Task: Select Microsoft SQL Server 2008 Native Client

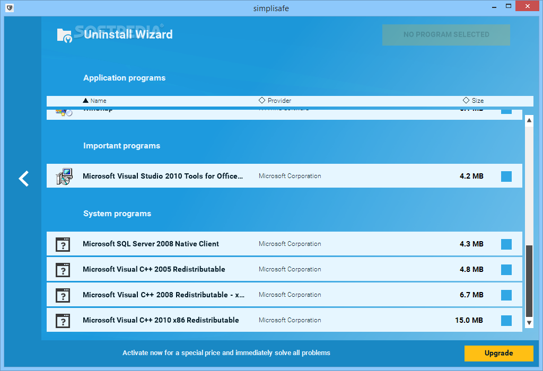Action: (284, 244)
